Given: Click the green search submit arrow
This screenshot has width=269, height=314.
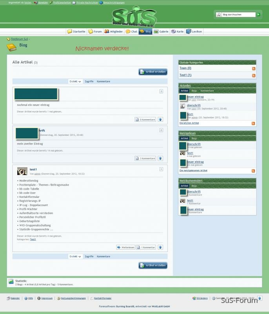Looking at the screenshot, I should click(x=258, y=15).
